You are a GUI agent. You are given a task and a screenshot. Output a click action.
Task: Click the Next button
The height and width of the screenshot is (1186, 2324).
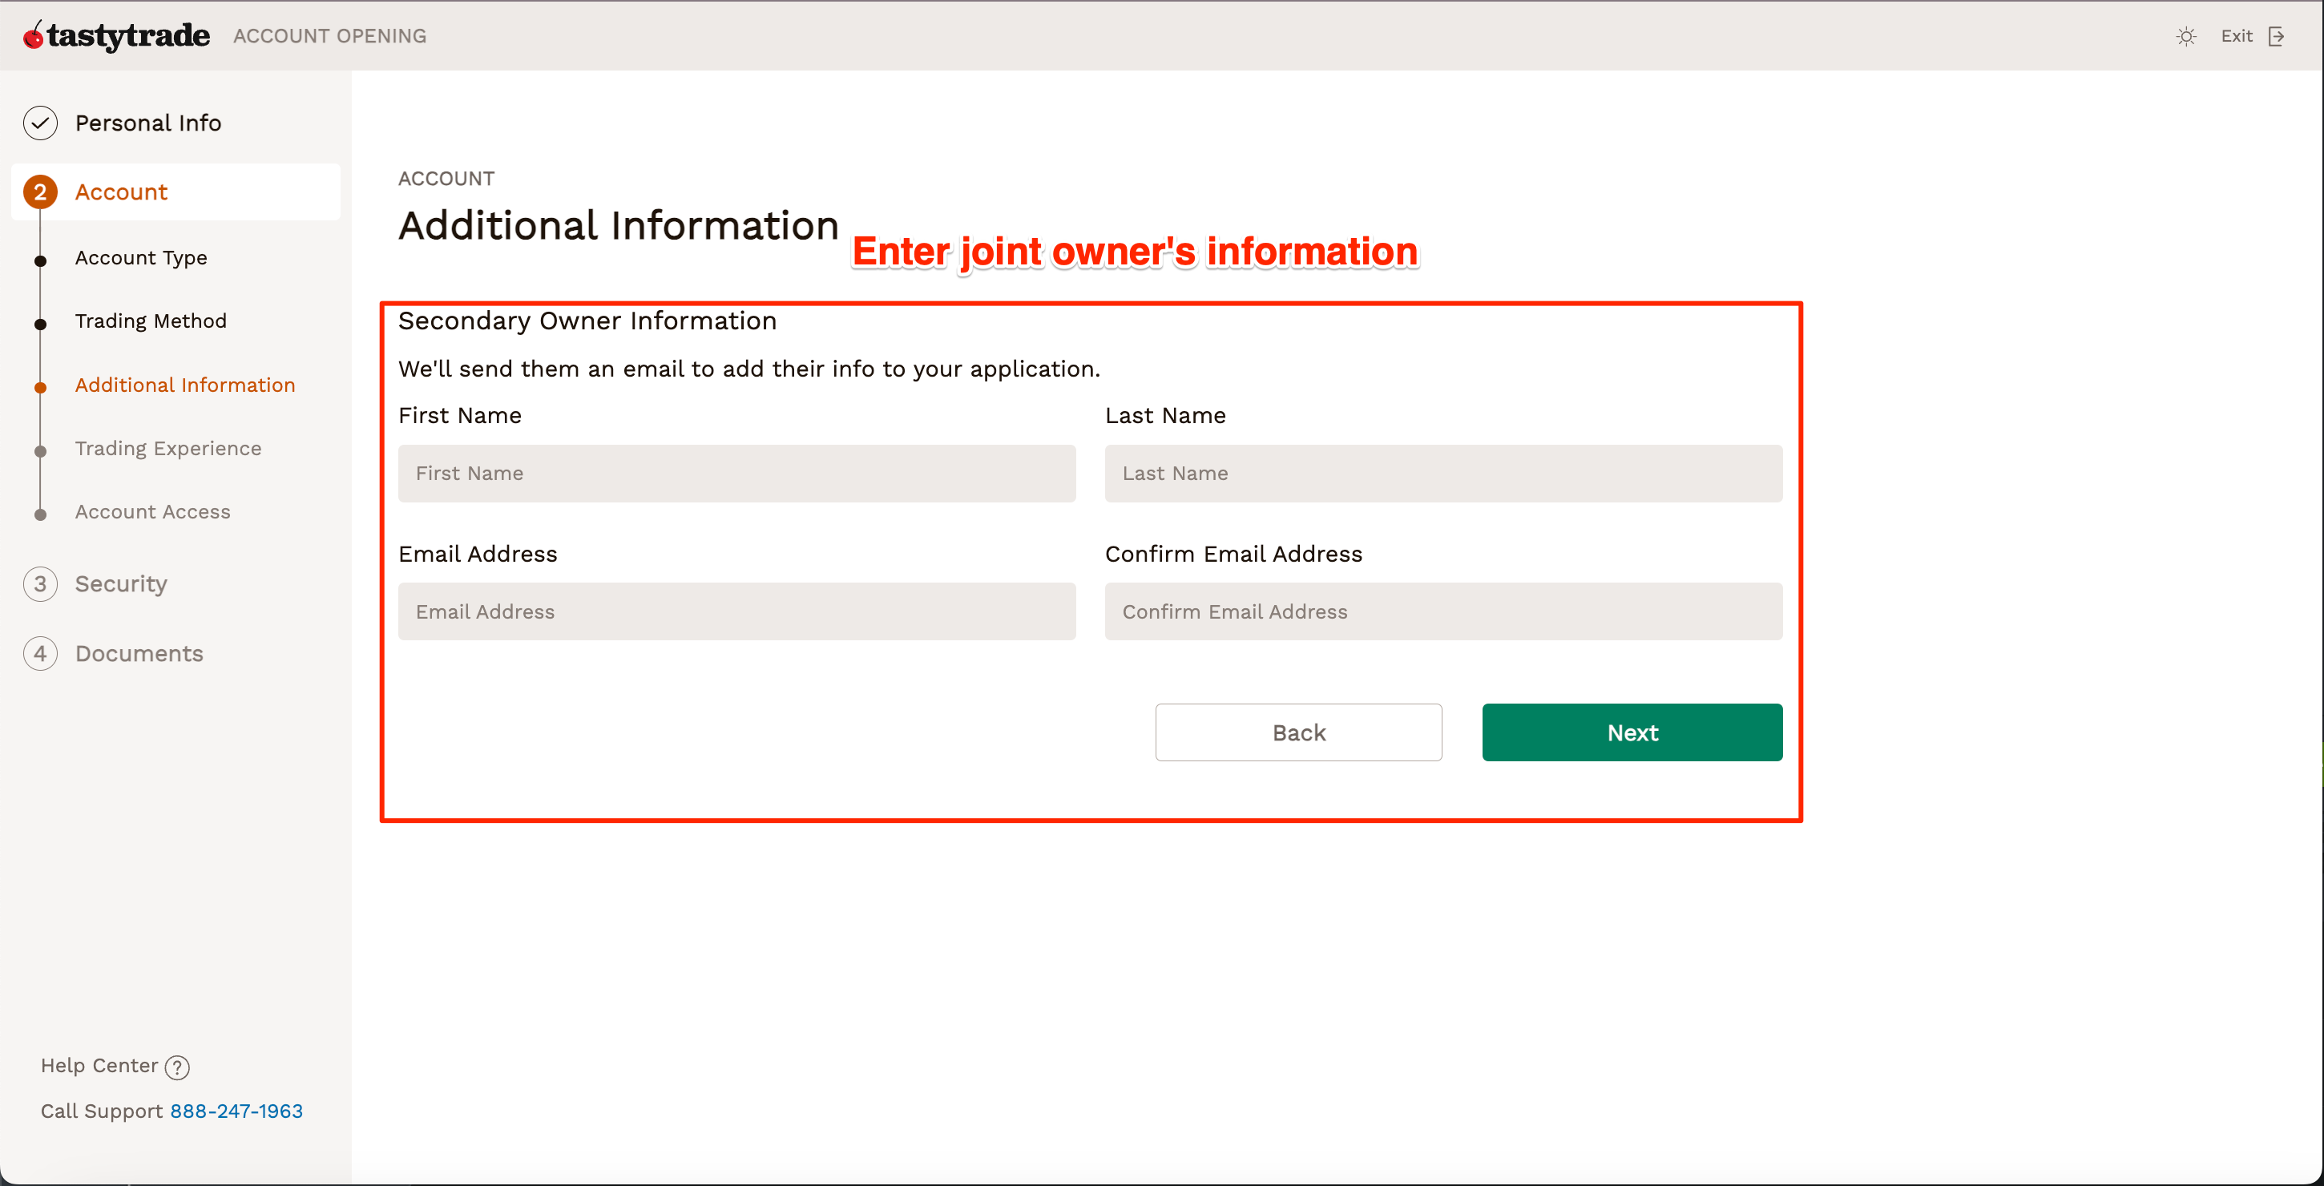click(x=1632, y=732)
